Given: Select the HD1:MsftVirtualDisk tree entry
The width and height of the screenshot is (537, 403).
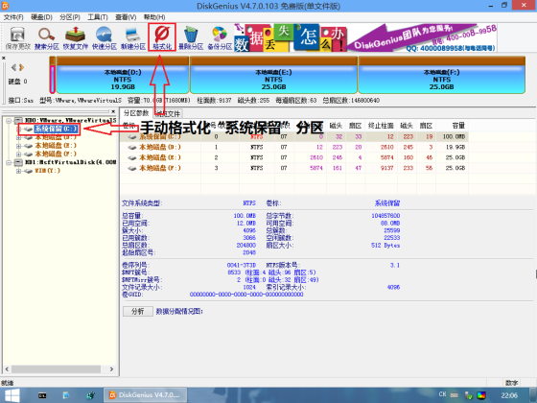Looking at the screenshot, I should [70, 162].
